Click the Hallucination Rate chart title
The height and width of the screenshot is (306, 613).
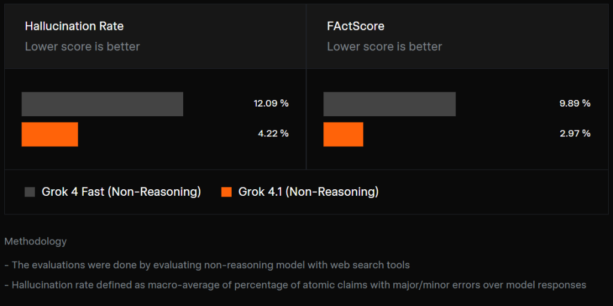[74, 26]
